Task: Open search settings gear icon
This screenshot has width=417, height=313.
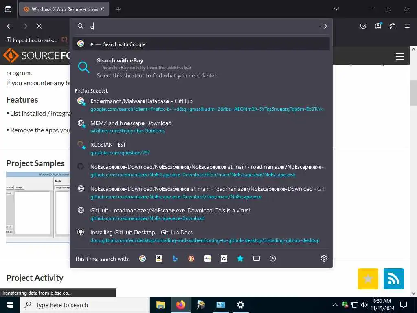Action: click(x=324, y=258)
